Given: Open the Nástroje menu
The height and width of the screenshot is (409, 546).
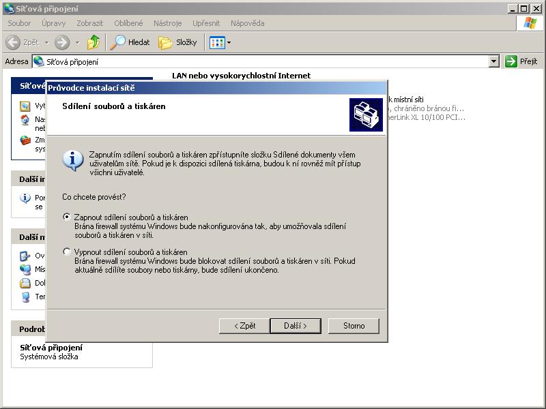Looking at the screenshot, I should point(167,23).
